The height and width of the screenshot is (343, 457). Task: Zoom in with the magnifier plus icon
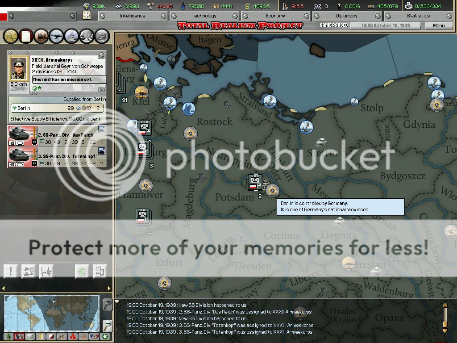108,304
